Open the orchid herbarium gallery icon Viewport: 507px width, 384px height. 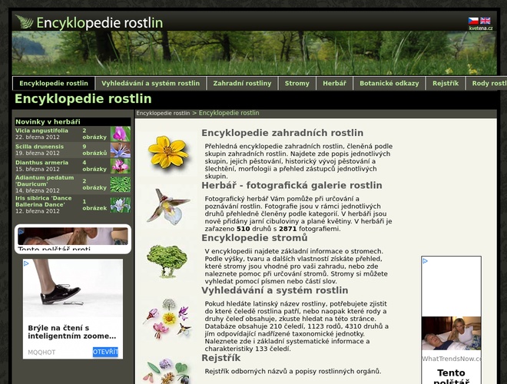167,206
